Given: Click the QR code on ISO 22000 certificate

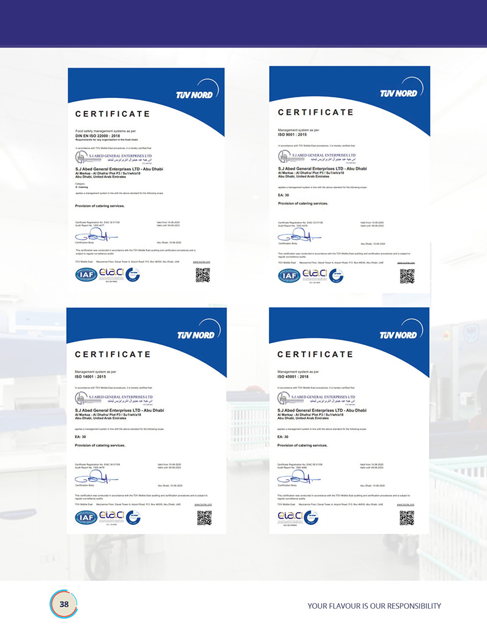Looking at the screenshot, I should coord(203,275).
